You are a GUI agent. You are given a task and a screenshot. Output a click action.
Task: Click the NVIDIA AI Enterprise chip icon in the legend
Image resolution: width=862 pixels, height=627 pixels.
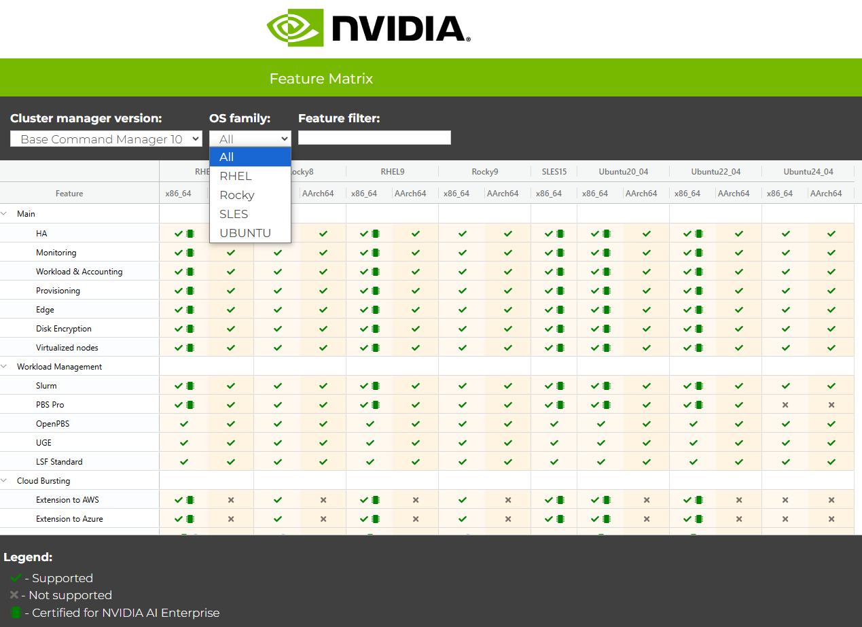[x=16, y=612]
